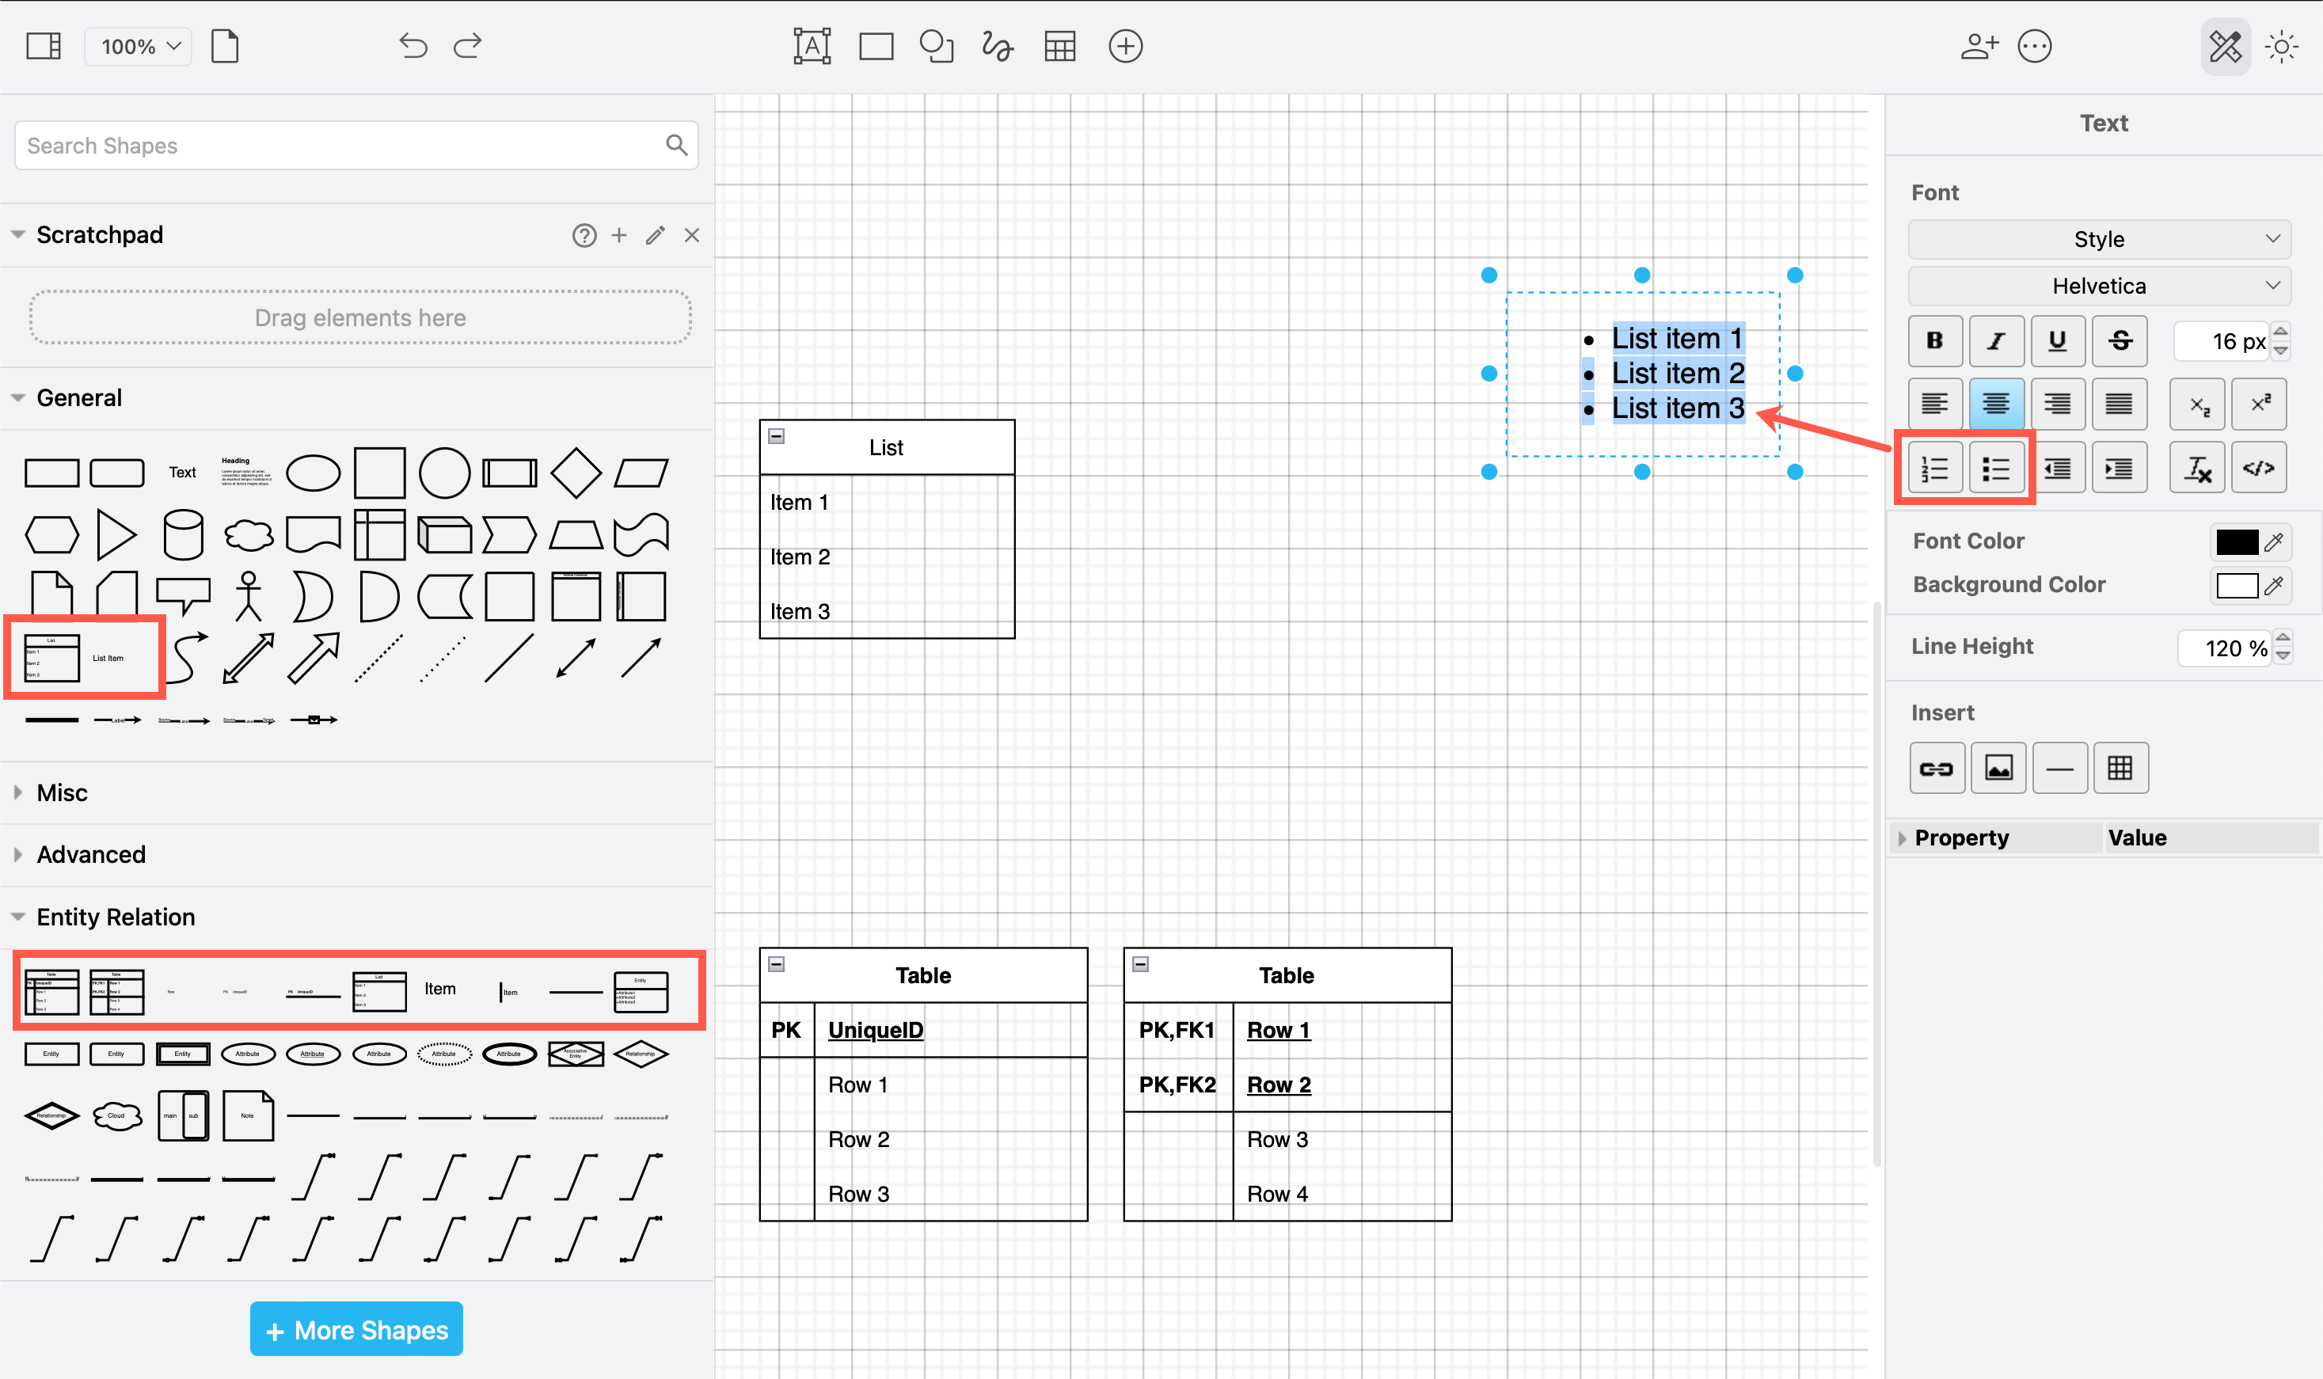Click the share person icon
Screen dimensions: 2323x1379
(1979, 46)
